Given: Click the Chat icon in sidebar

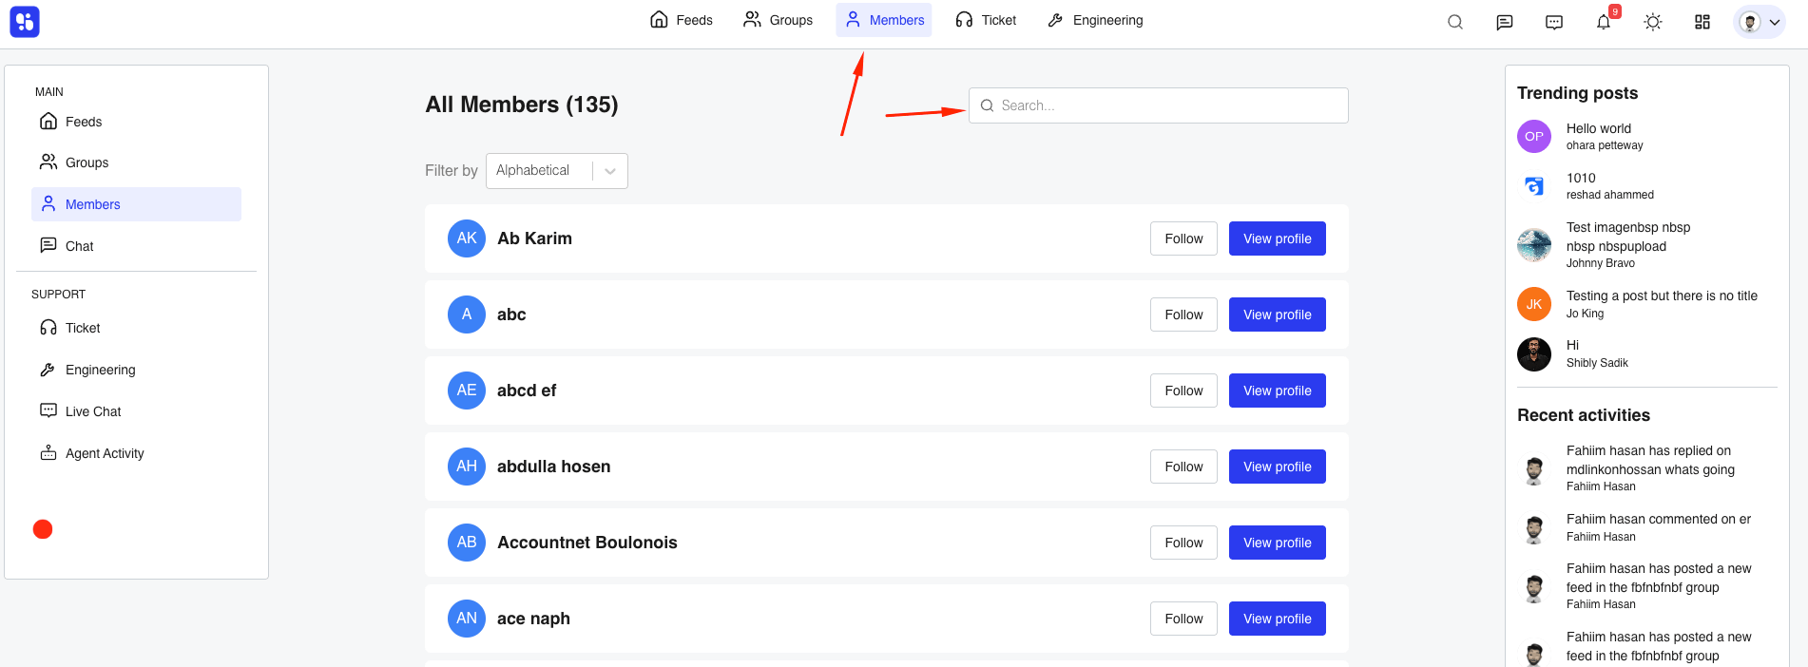Looking at the screenshot, I should [48, 245].
